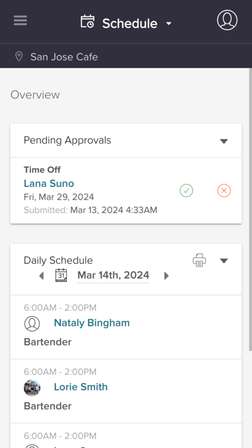Select the San Jose Cafe location

[x=64, y=57]
